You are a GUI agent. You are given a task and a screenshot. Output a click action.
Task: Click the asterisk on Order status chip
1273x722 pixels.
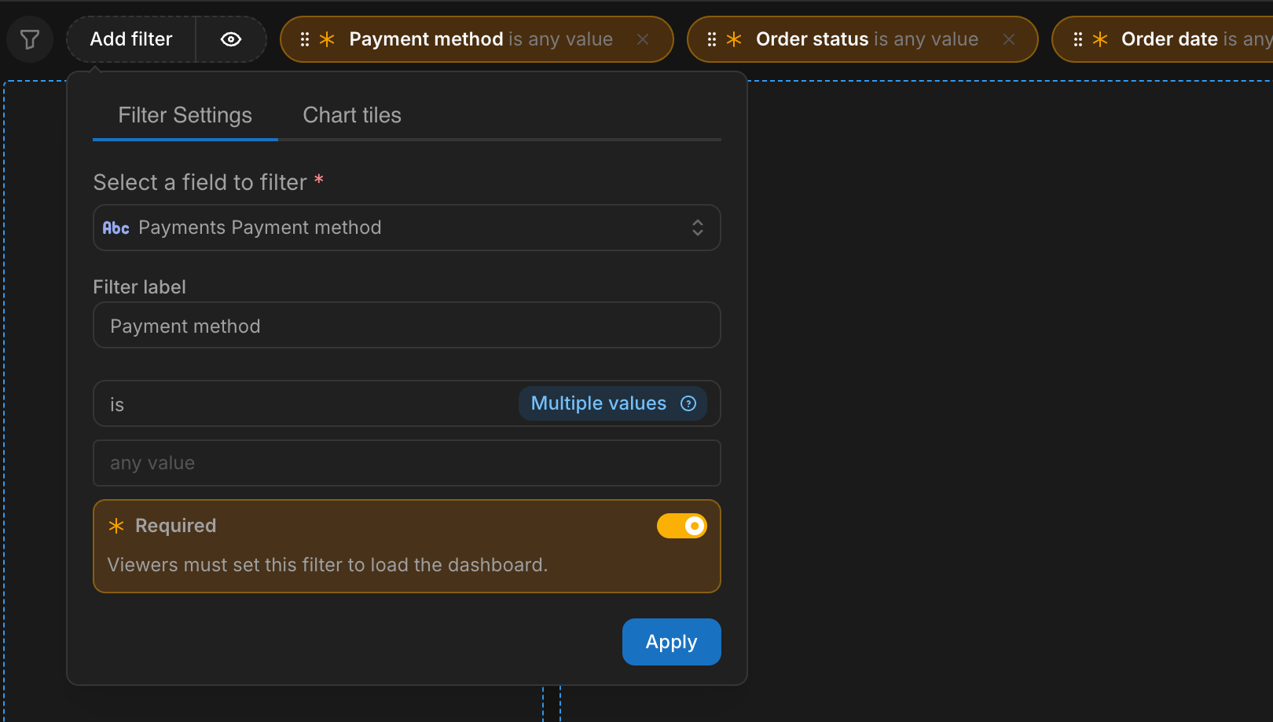pos(734,39)
